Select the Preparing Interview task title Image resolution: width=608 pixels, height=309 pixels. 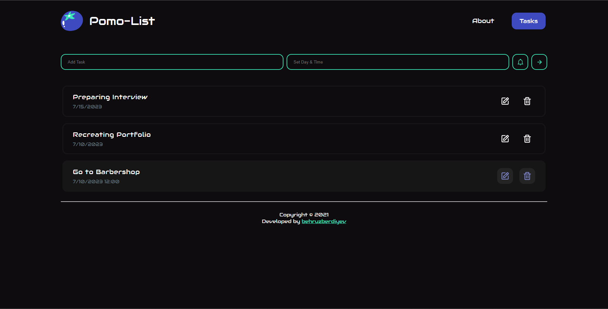tap(110, 97)
